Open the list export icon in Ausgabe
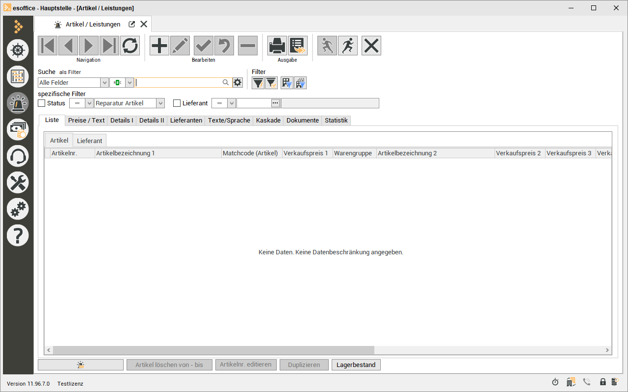 298,46
